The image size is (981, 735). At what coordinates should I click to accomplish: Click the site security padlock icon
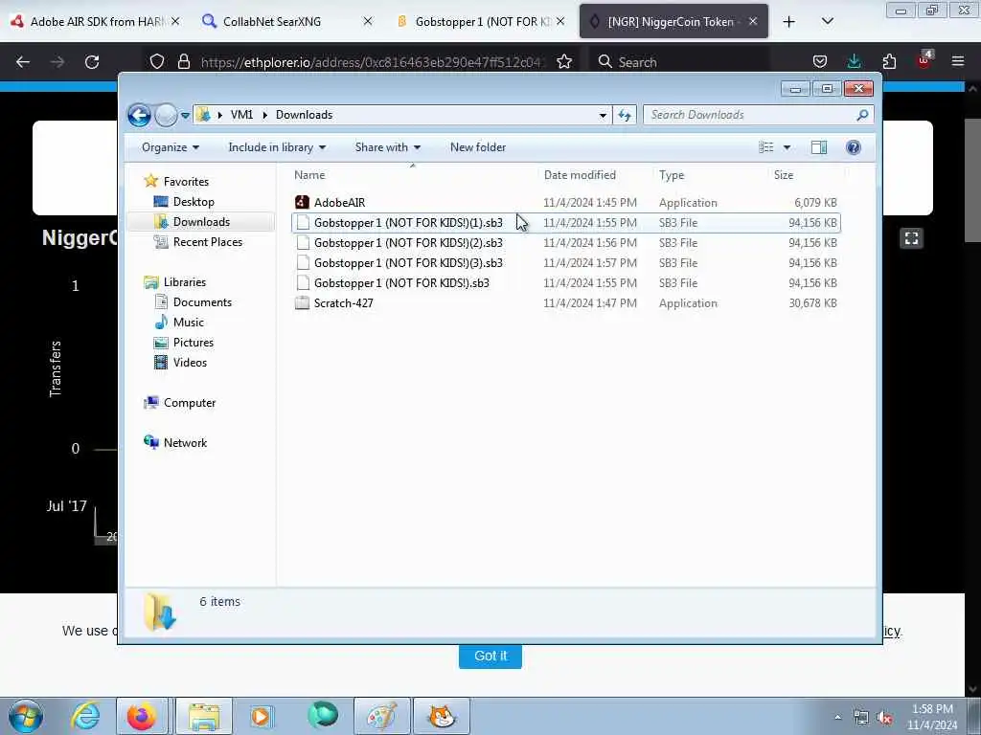pos(183,62)
